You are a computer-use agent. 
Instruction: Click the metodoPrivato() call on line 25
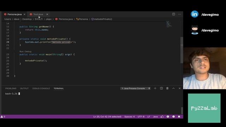[36, 61]
